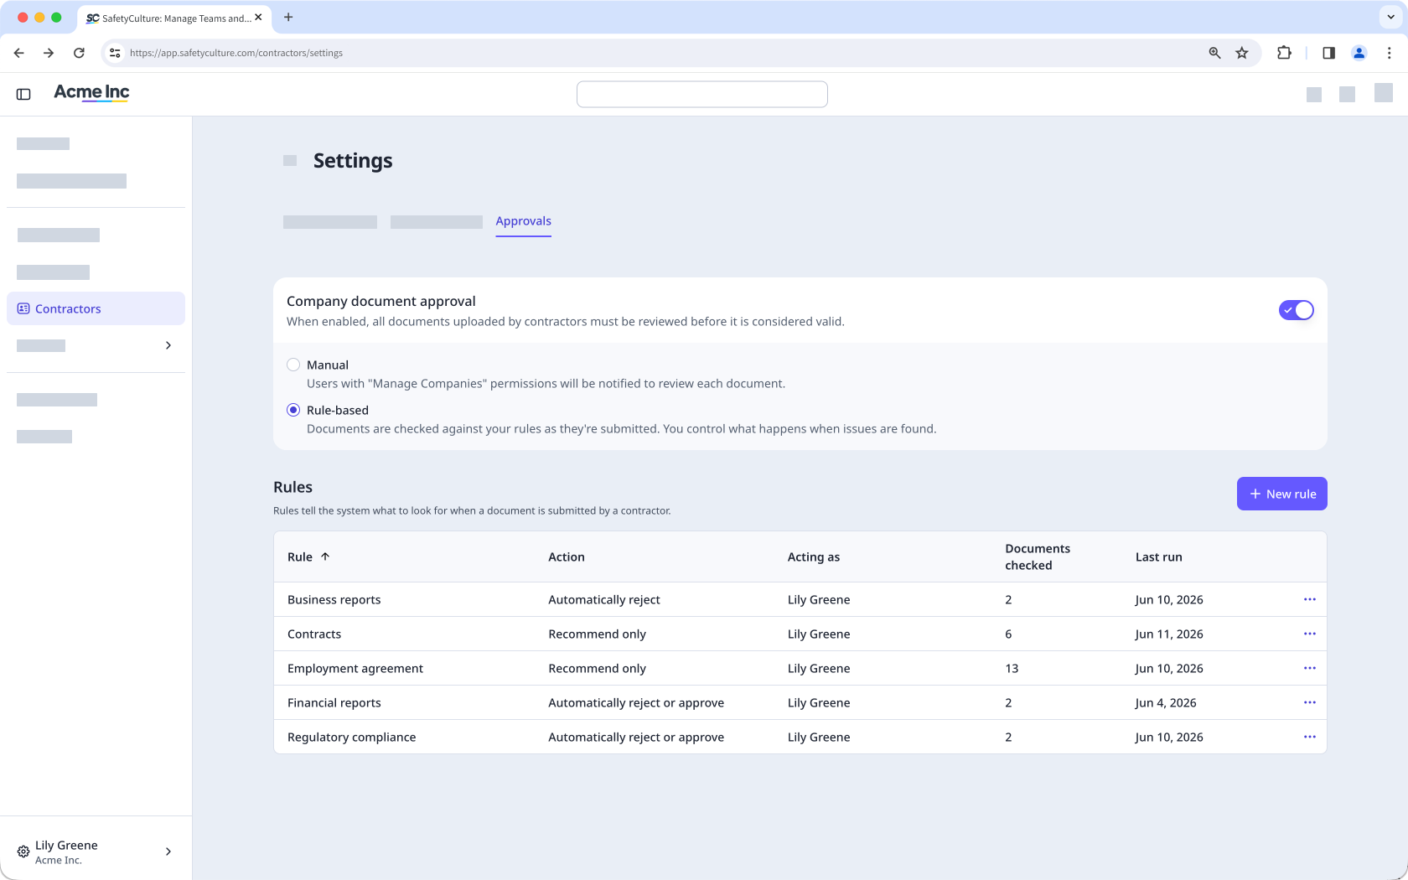The image size is (1408, 880).
Task: Open the Contractors sidebar item
Action: [96, 308]
